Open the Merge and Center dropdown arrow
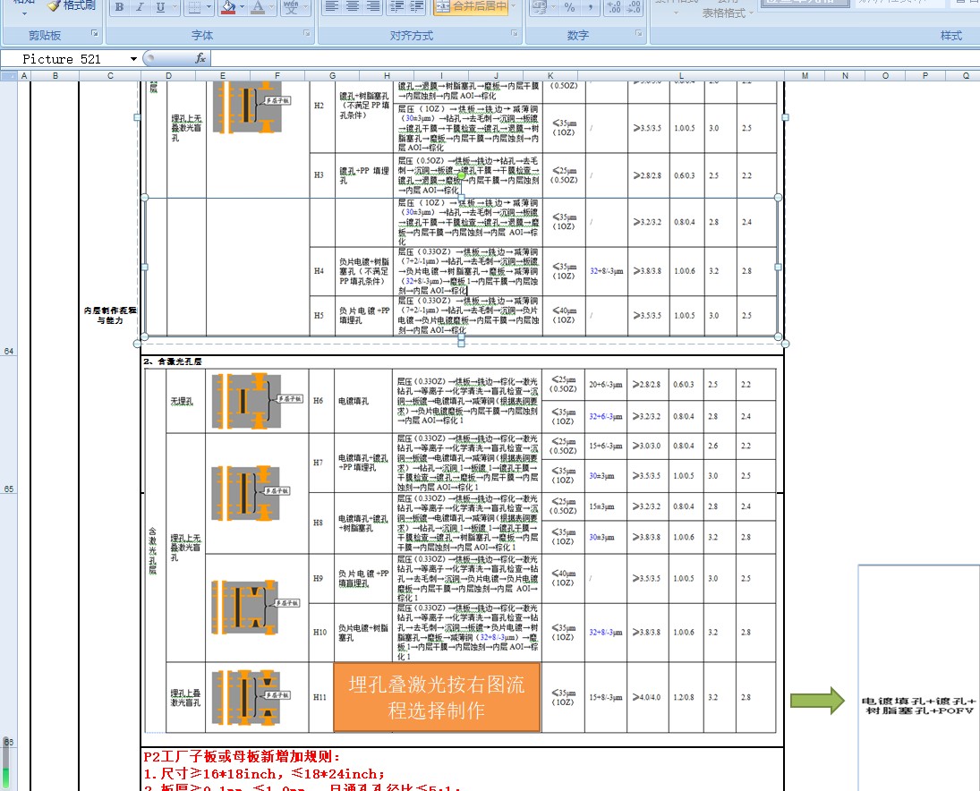The width and height of the screenshot is (980, 791). tap(514, 7)
